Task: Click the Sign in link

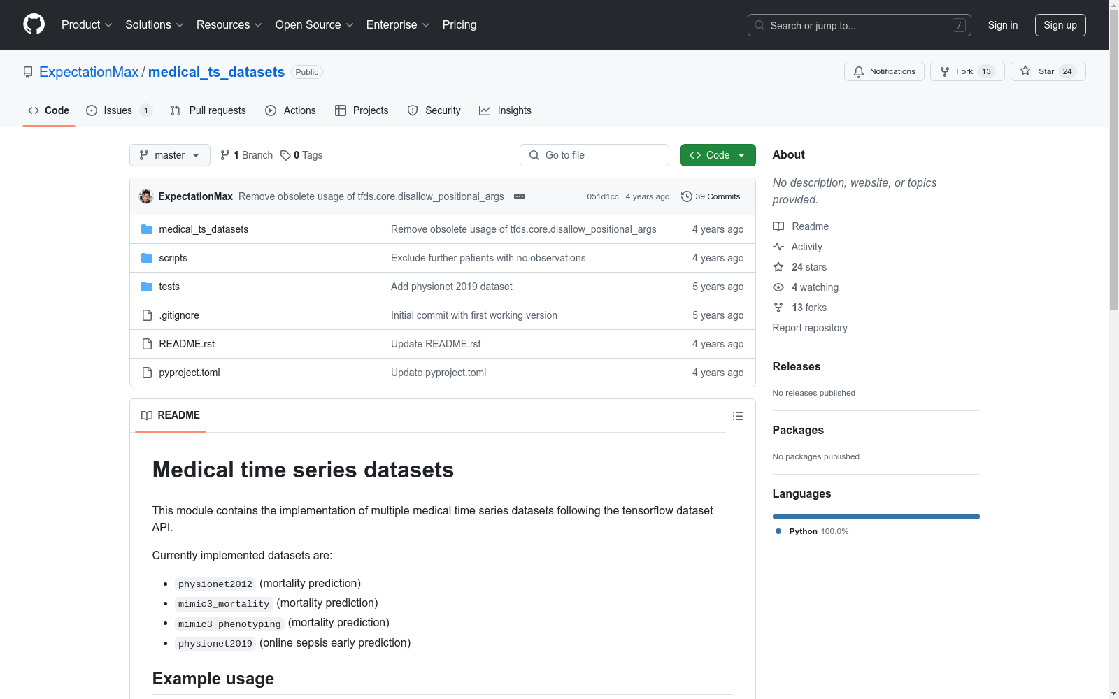Action: [1003, 25]
